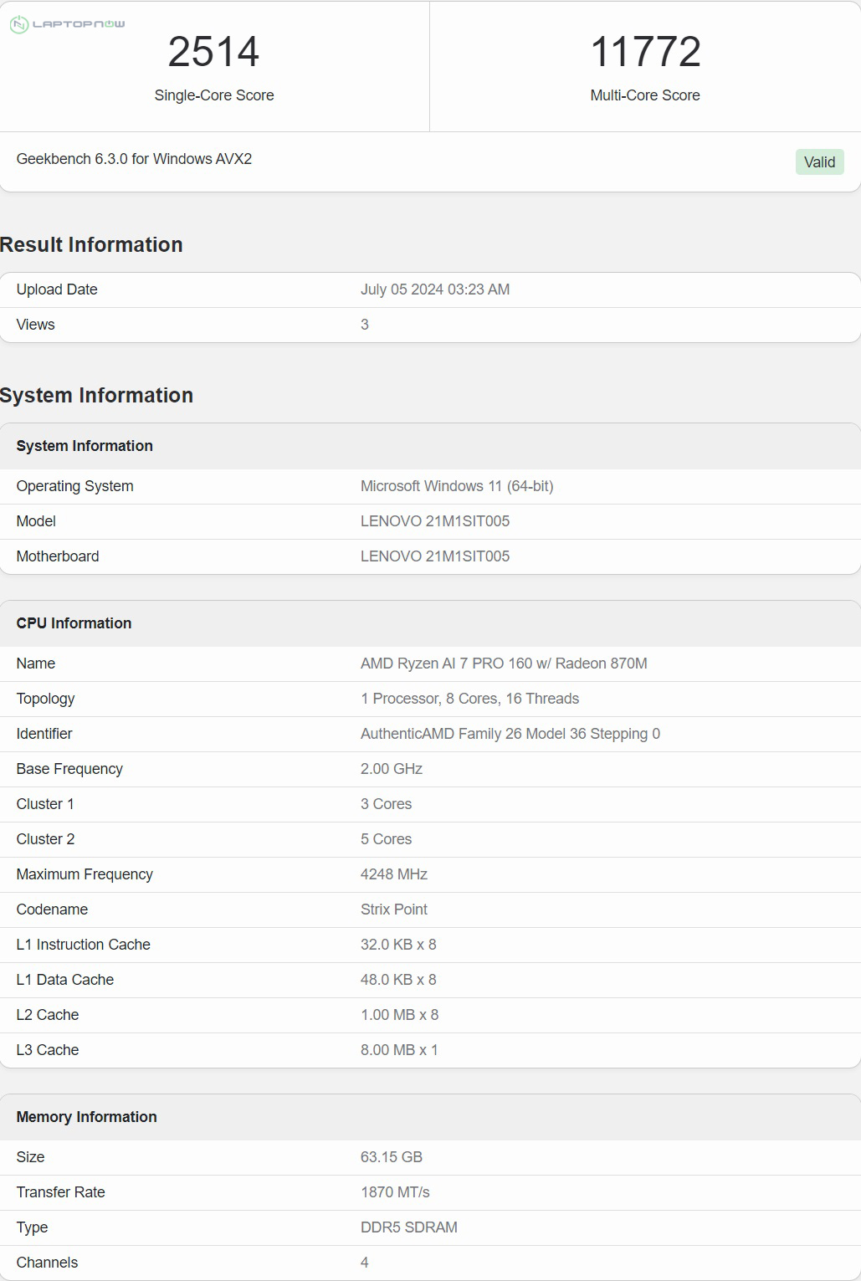
Task: Click the green Valid badge
Action: pos(819,162)
